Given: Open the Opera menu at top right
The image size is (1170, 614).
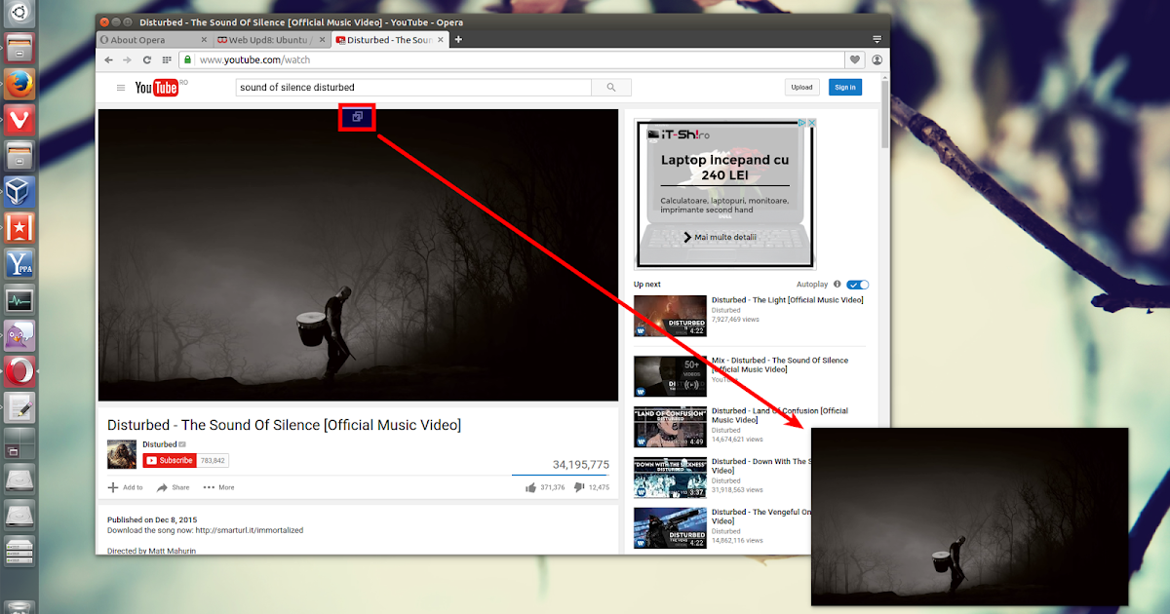Looking at the screenshot, I should pos(876,39).
